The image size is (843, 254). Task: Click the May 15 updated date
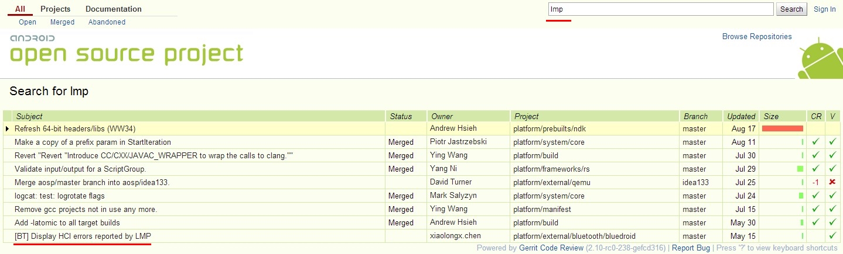[743, 236]
